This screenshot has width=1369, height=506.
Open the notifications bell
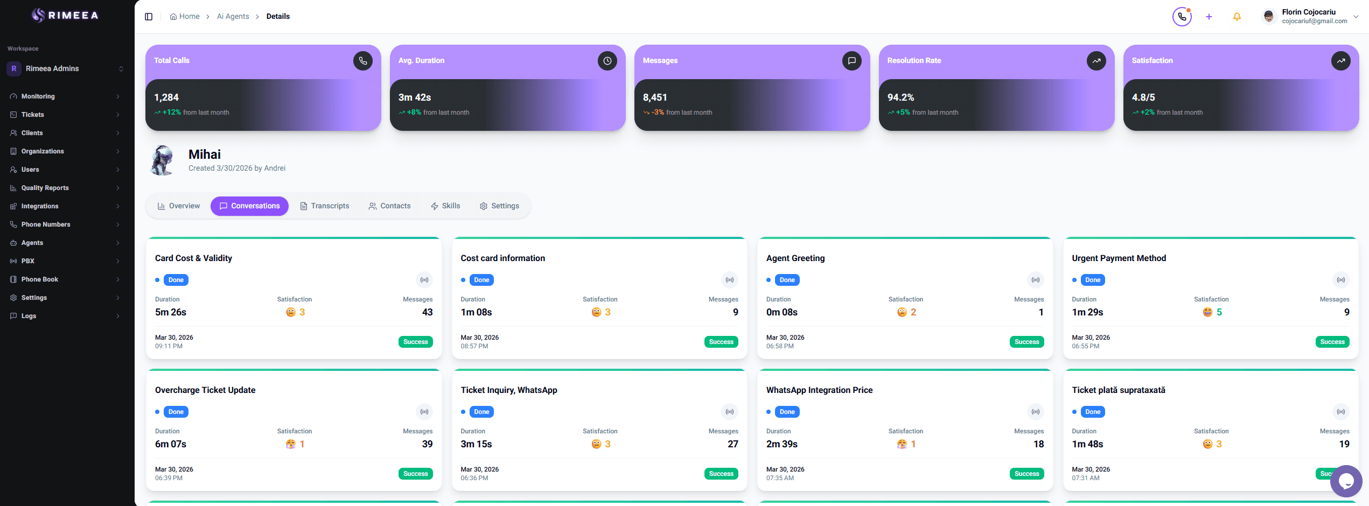(1237, 17)
